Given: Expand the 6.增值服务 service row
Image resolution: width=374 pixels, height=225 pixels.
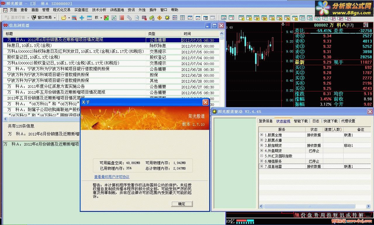Looking at the screenshot, I should (262, 161).
